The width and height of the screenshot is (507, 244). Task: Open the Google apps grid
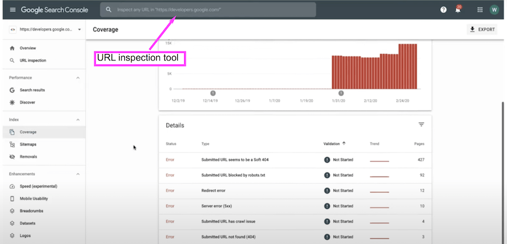point(480,10)
